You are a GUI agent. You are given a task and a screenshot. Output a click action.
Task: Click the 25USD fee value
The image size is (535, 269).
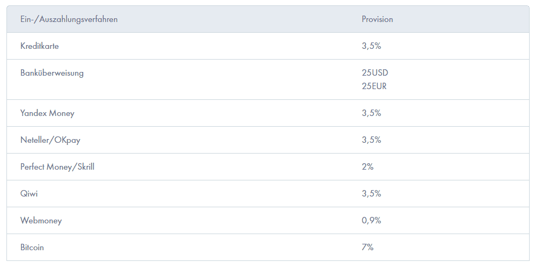[375, 73]
